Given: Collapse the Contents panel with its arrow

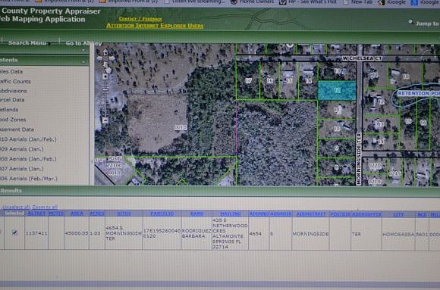Looking at the screenshot, I should pyautogui.click(x=83, y=61).
